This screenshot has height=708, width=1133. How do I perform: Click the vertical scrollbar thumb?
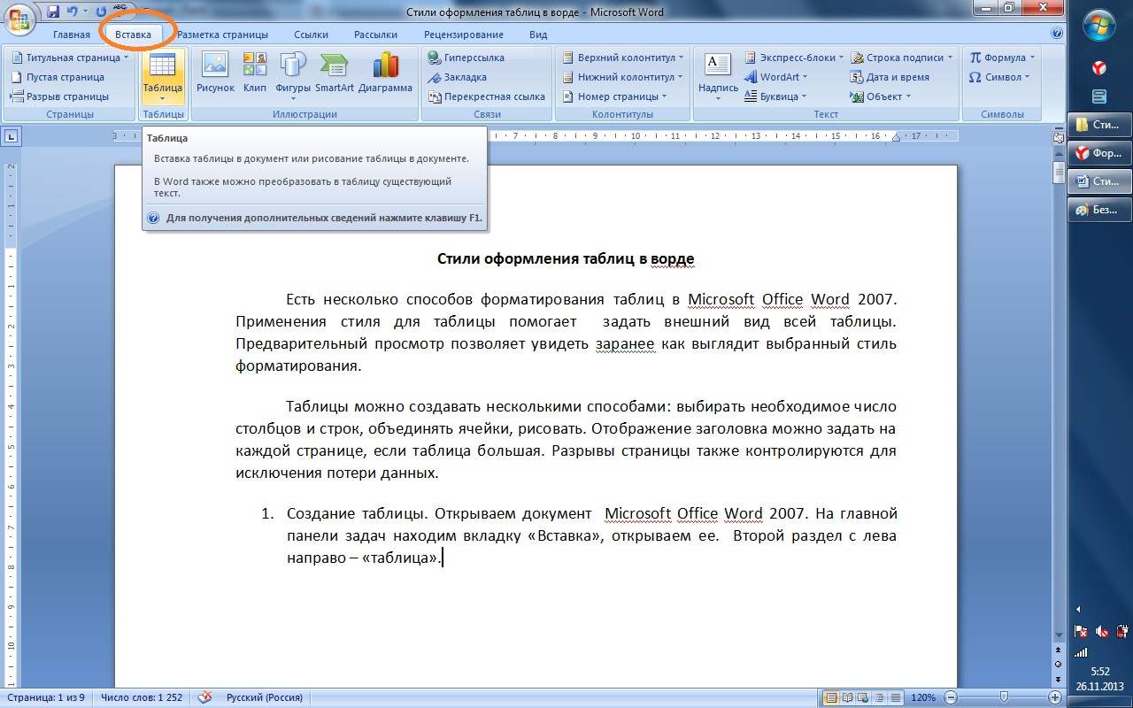pos(1058,172)
